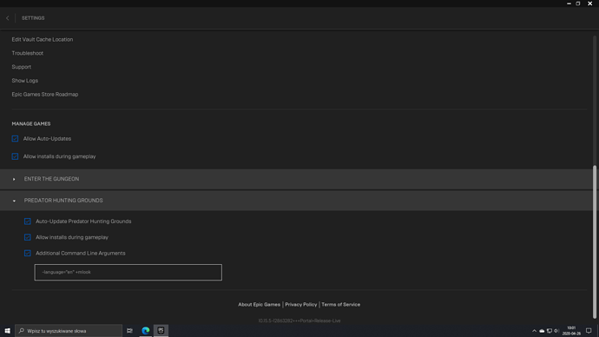Toggle Predator's Allow installs during gameplay checkbox
Viewport: 599px width, 337px height.
pyautogui.click(x=28, y=237)
